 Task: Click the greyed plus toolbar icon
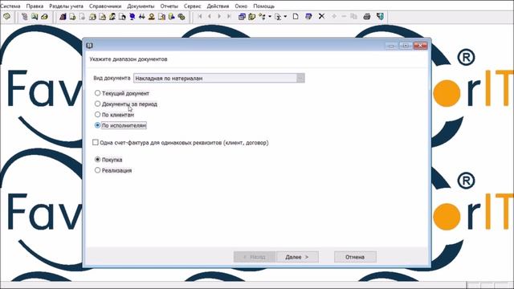point(334,16)
